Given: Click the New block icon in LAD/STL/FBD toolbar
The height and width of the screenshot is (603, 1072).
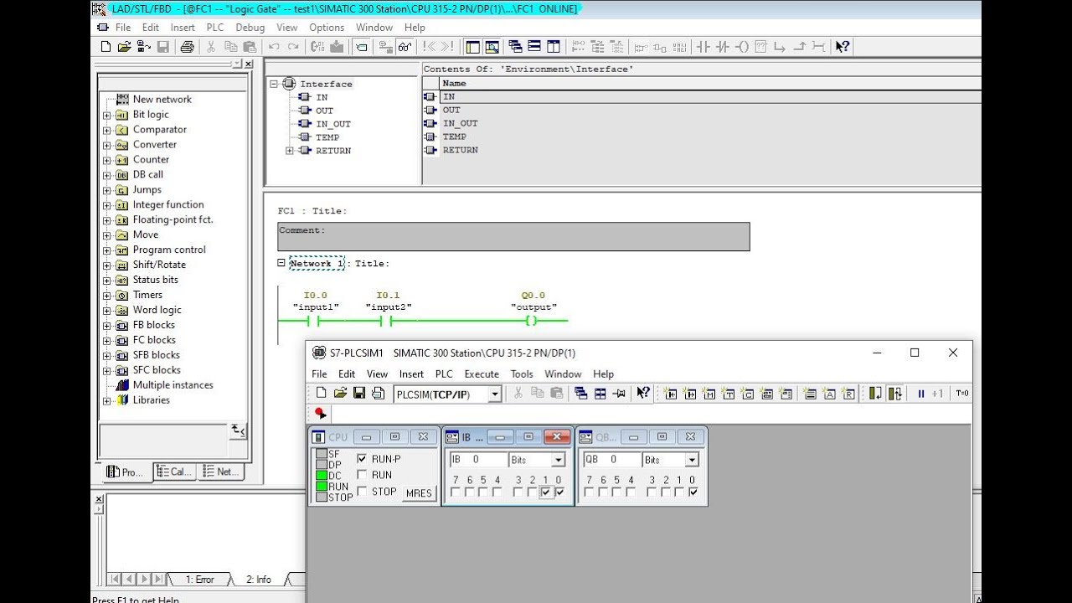Looking at the screenshot, I should tap(106, 47).
